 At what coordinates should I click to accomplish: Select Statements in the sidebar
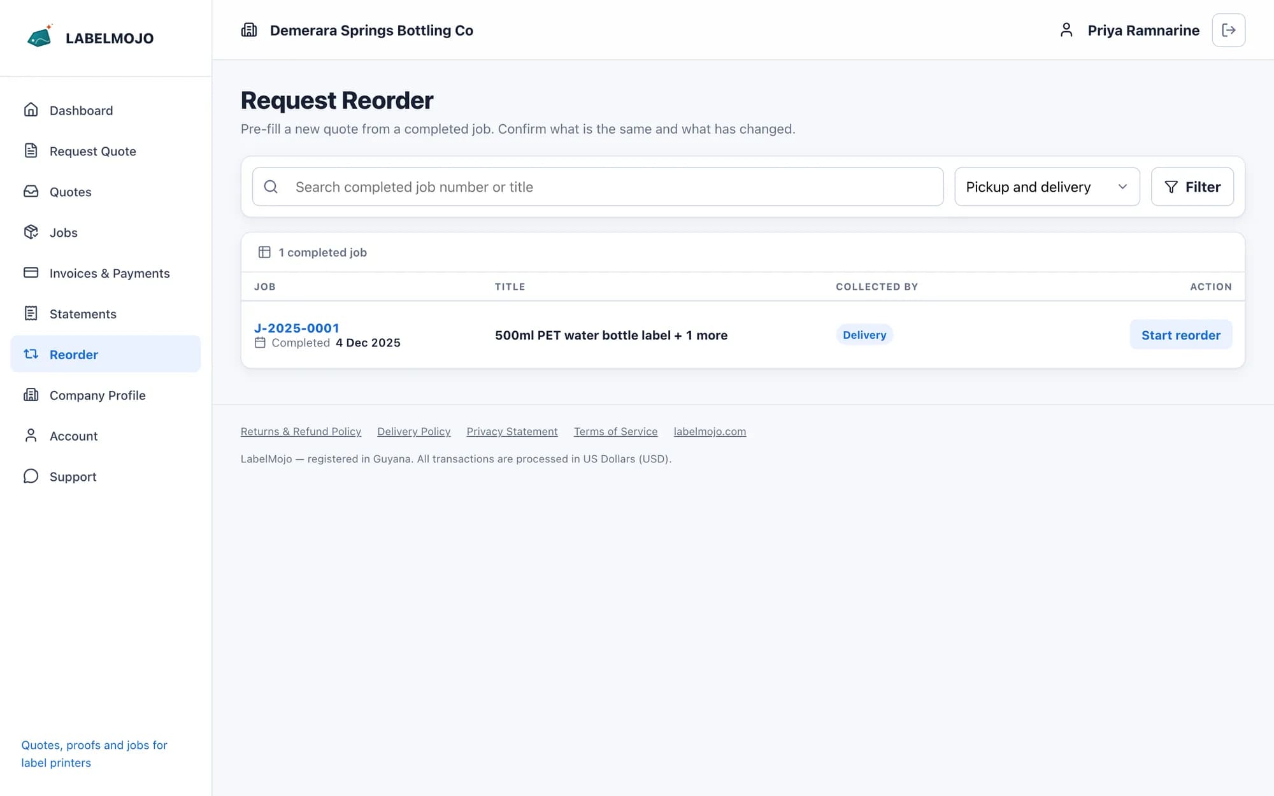point(106,314)
